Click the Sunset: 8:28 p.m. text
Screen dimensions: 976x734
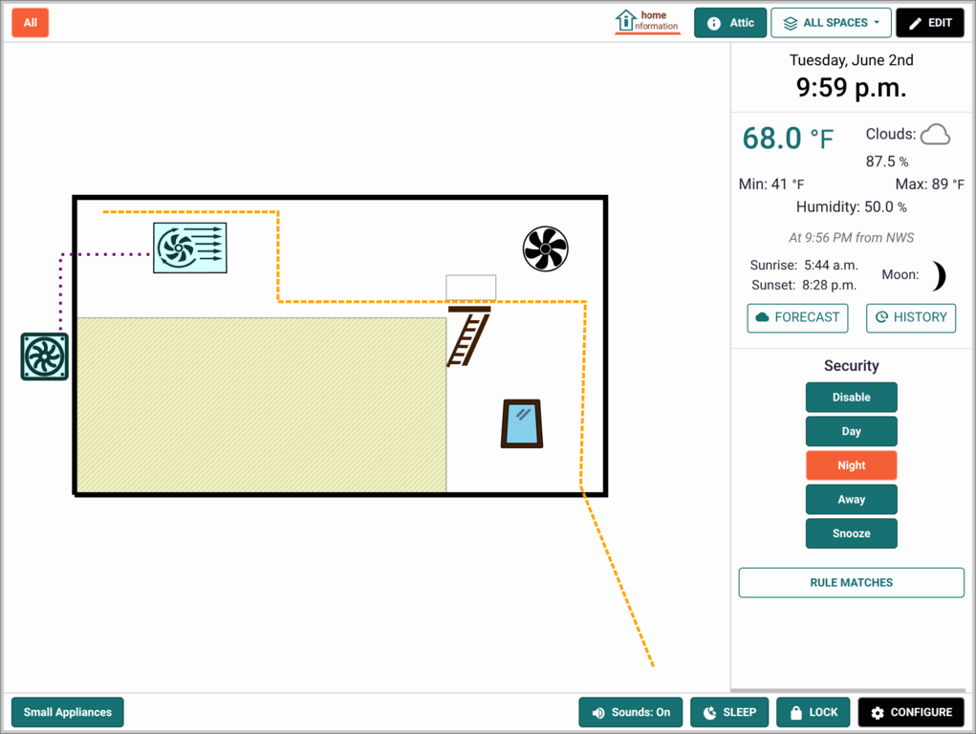click(804, 285)
